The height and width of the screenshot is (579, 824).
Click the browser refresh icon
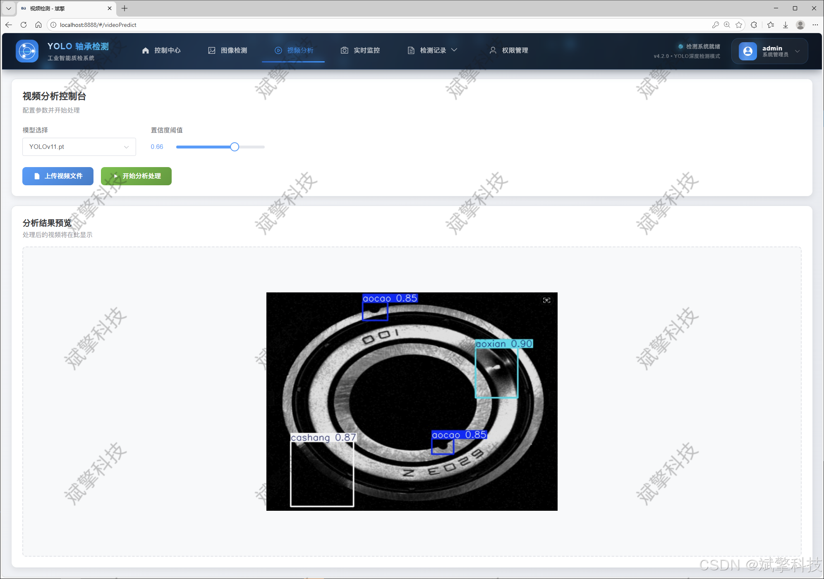pyautogui.click(x=24, y=25)
